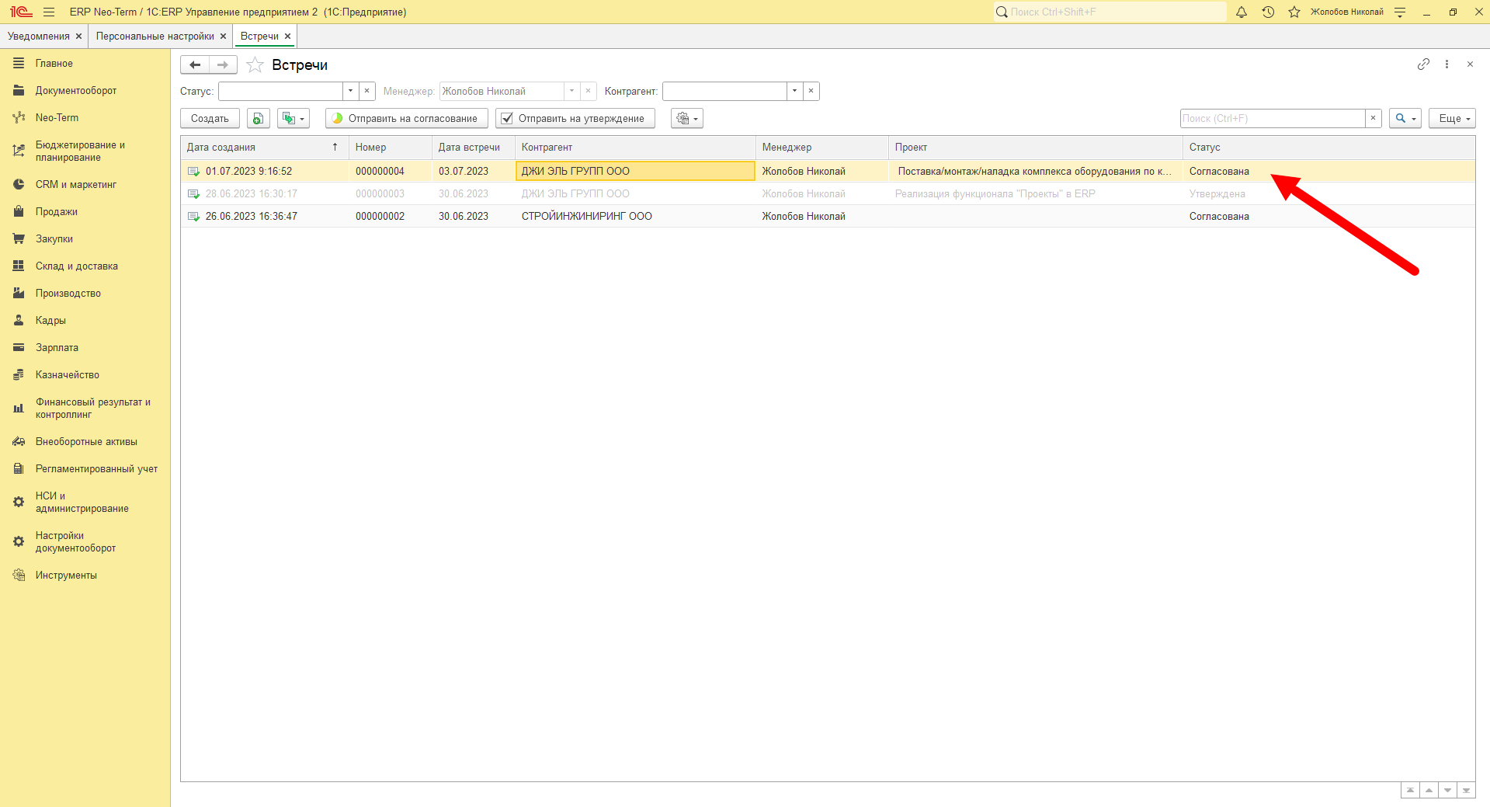Open the history clock icon

pos(1268,12)
